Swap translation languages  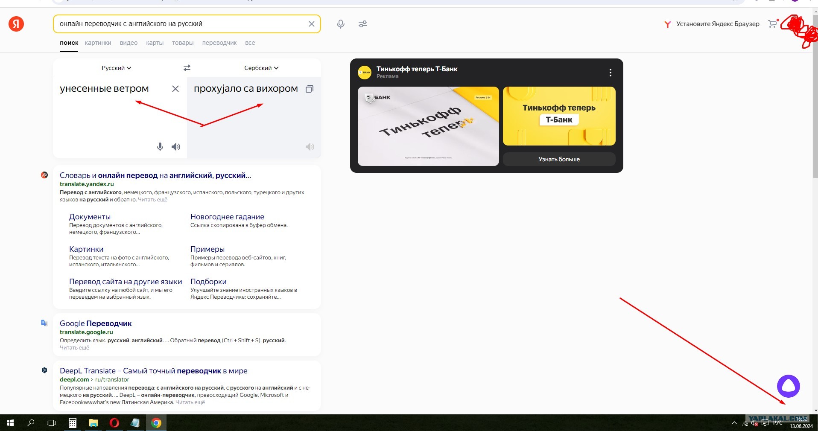[187, 68]
